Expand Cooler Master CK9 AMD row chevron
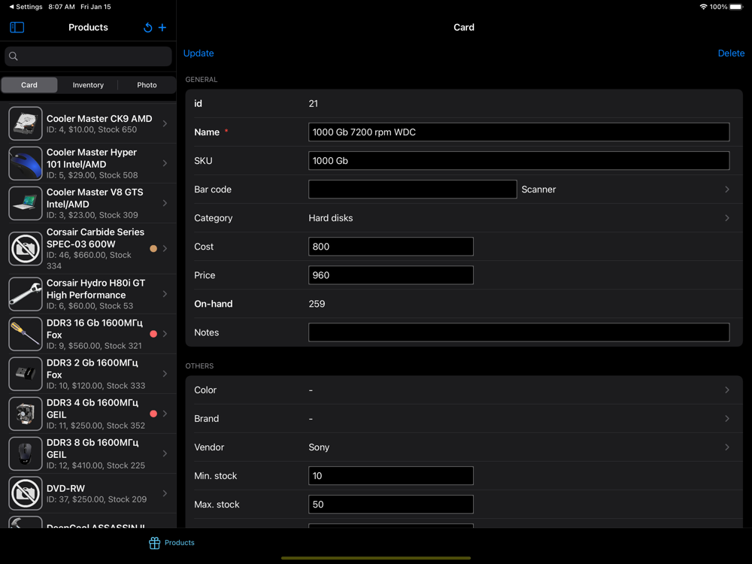 (x=165, y=123)
